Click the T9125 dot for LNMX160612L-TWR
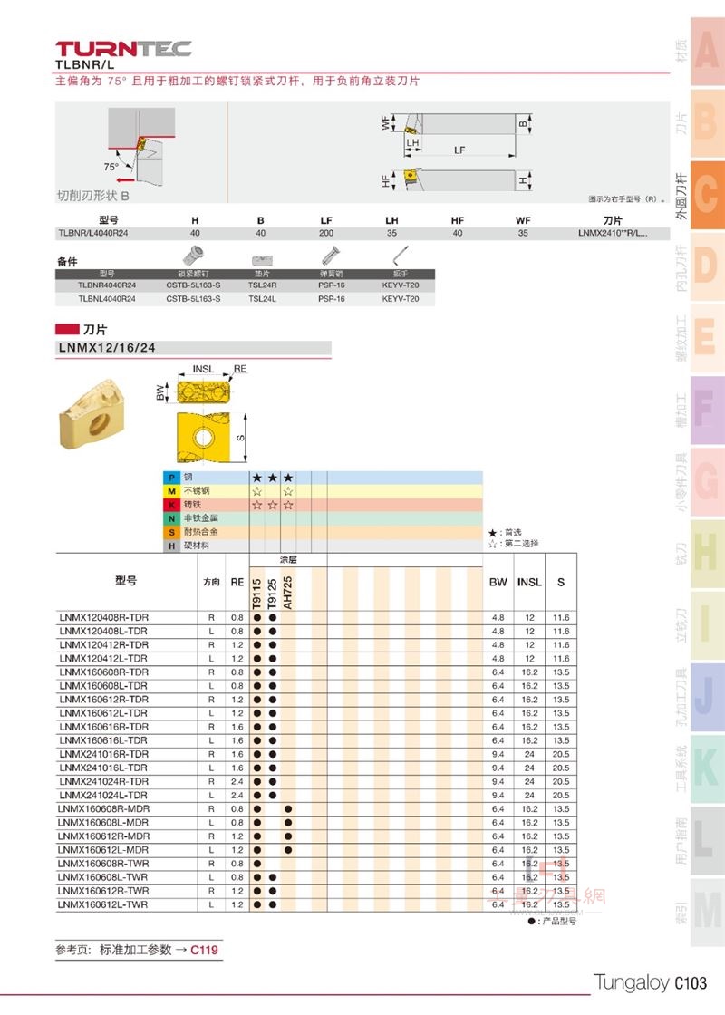Image resolution: width=725 pixels, height=1015 pixels. pos(273,905)
